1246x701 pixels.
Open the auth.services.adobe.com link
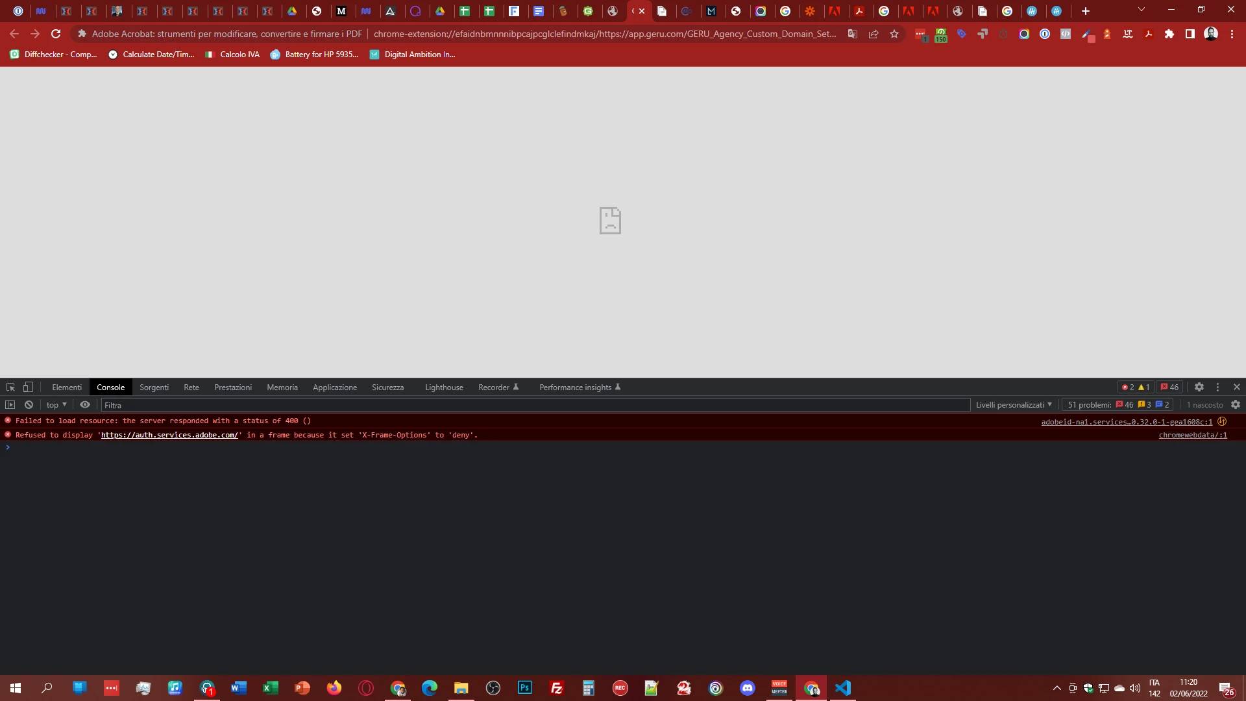[169, 435]
